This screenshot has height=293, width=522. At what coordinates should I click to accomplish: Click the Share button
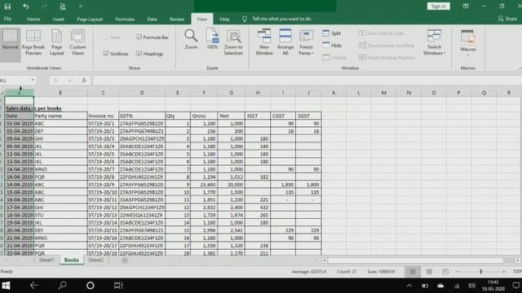[507, 19]
